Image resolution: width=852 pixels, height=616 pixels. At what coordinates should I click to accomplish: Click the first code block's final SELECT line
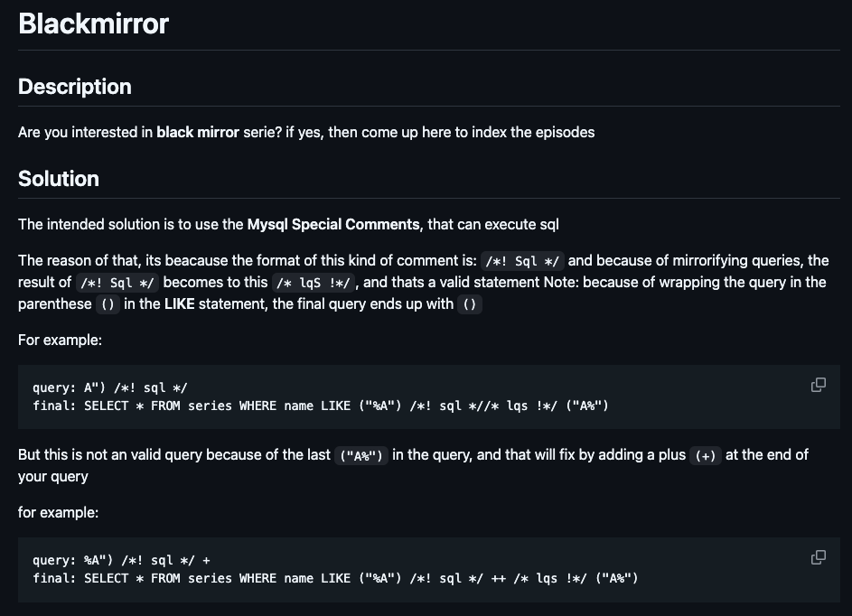point(321,406)
